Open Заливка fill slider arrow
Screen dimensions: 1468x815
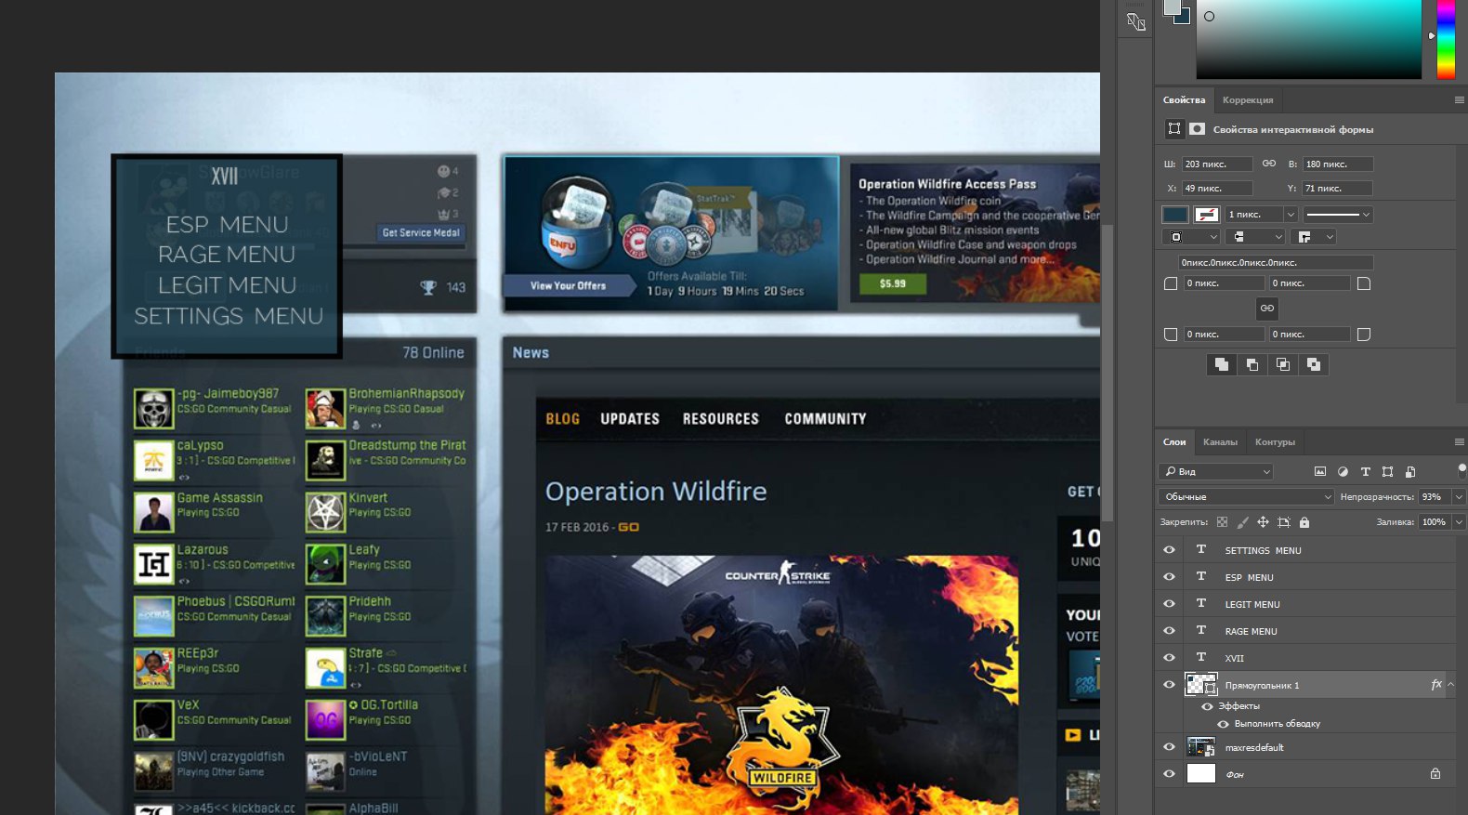(1459, 521)
